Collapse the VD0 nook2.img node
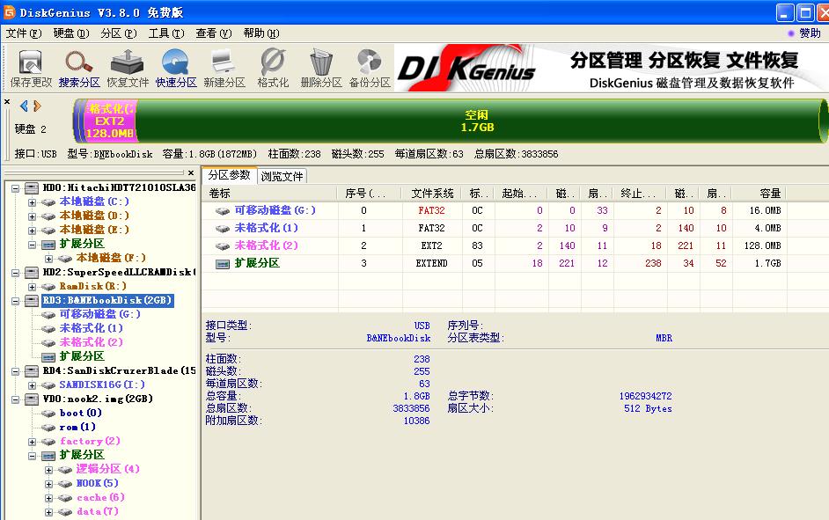The image size is (829, 520). click(15, 399)
